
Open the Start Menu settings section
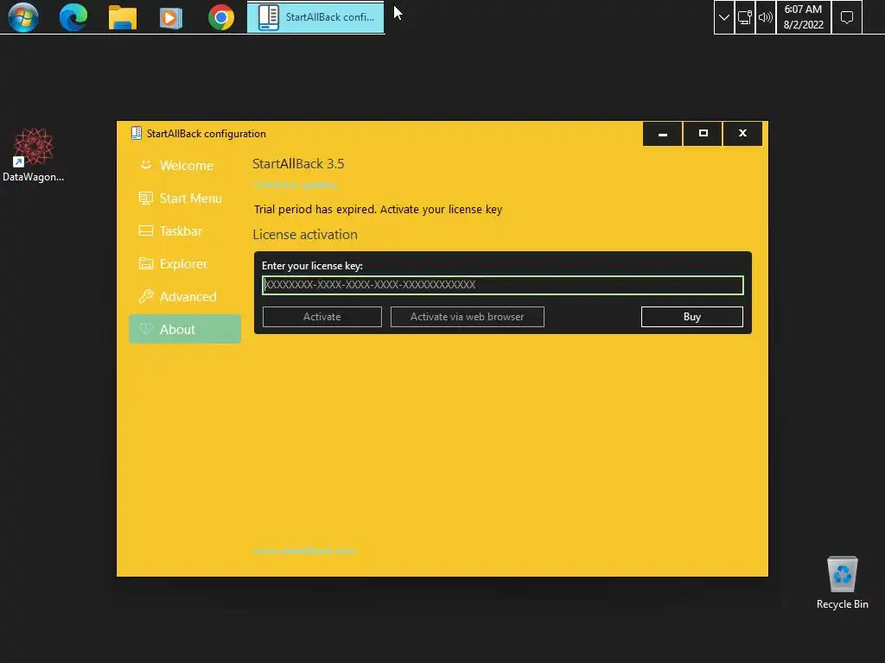pos(185,198)
